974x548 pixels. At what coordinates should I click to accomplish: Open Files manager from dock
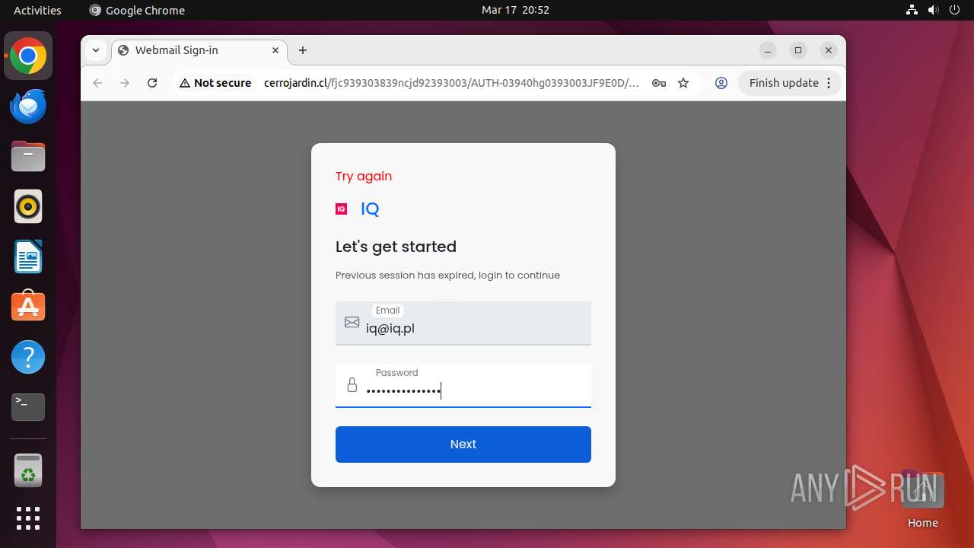(x=28, y=156)
